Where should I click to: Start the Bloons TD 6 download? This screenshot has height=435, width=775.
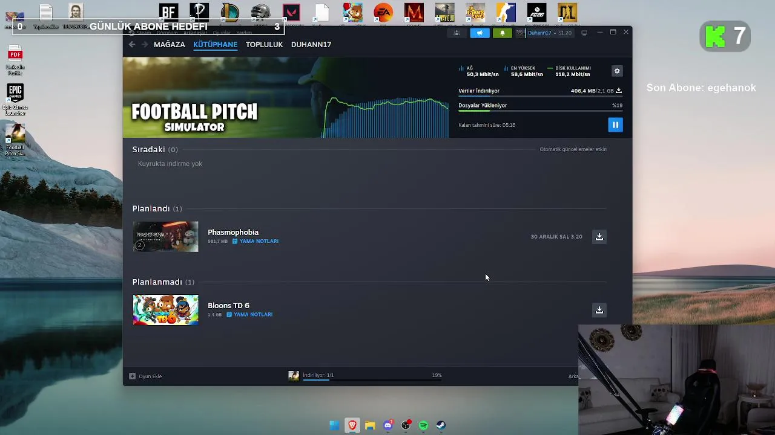click(x=599, y=310)
